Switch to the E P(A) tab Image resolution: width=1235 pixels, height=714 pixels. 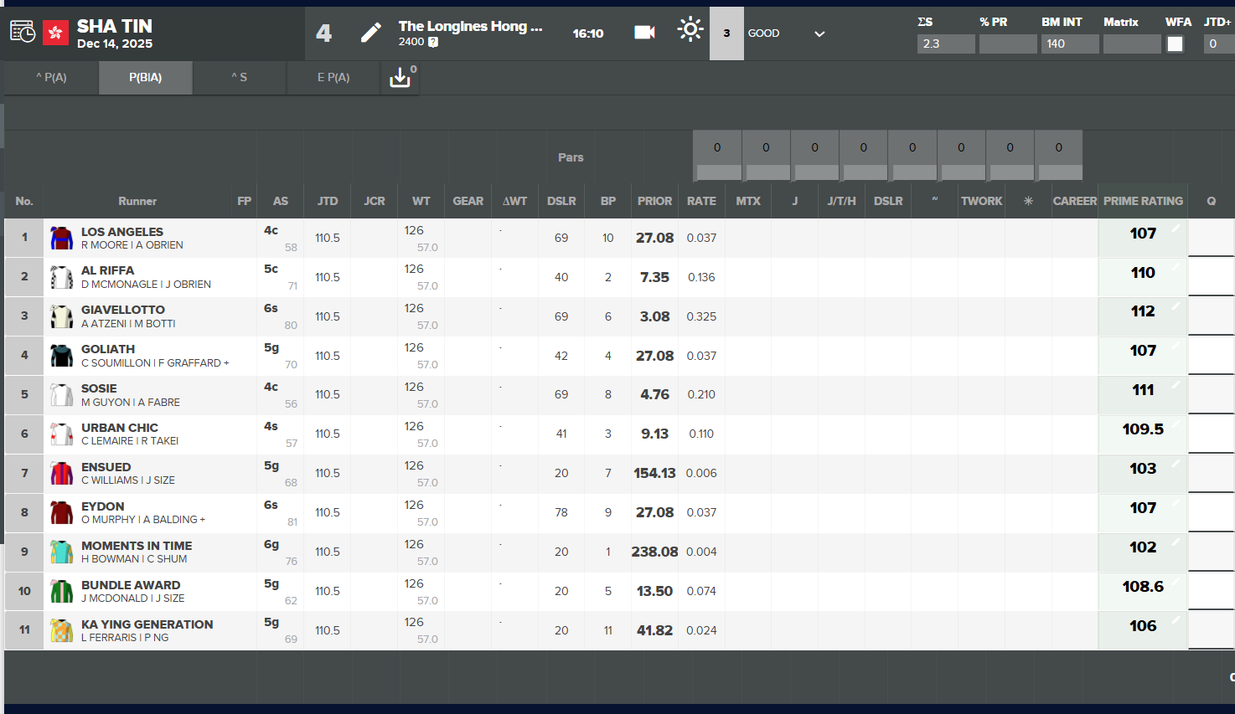tap(333, 78)
